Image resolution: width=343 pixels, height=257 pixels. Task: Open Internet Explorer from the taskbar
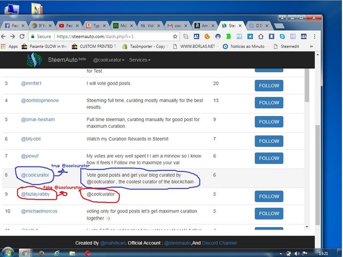(x=26, y=252)
